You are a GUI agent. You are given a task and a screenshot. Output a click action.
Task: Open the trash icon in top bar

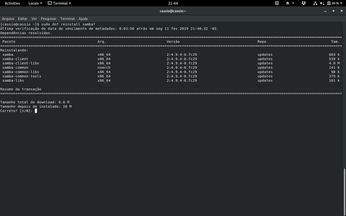[x=277, y=3]
